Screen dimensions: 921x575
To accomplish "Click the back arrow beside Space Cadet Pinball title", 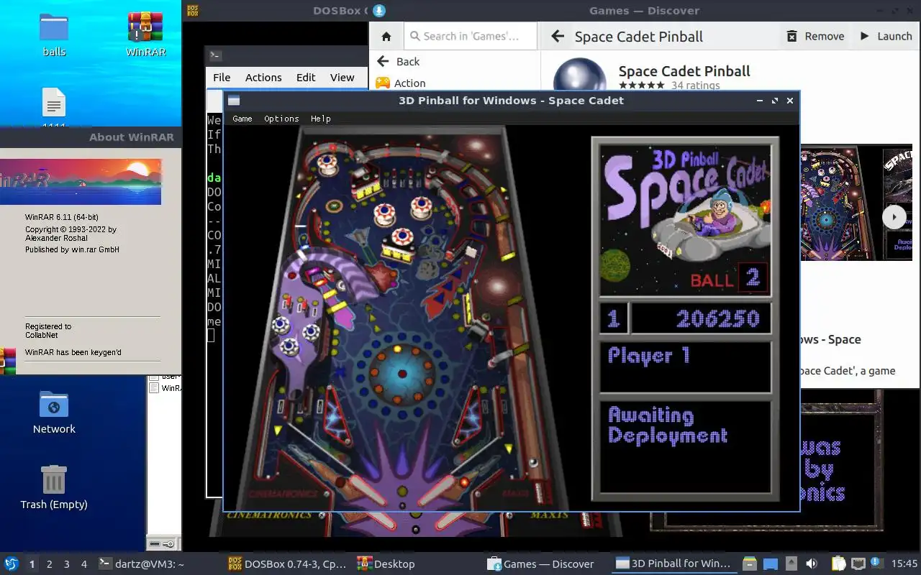I will click(x=557, y=37).
